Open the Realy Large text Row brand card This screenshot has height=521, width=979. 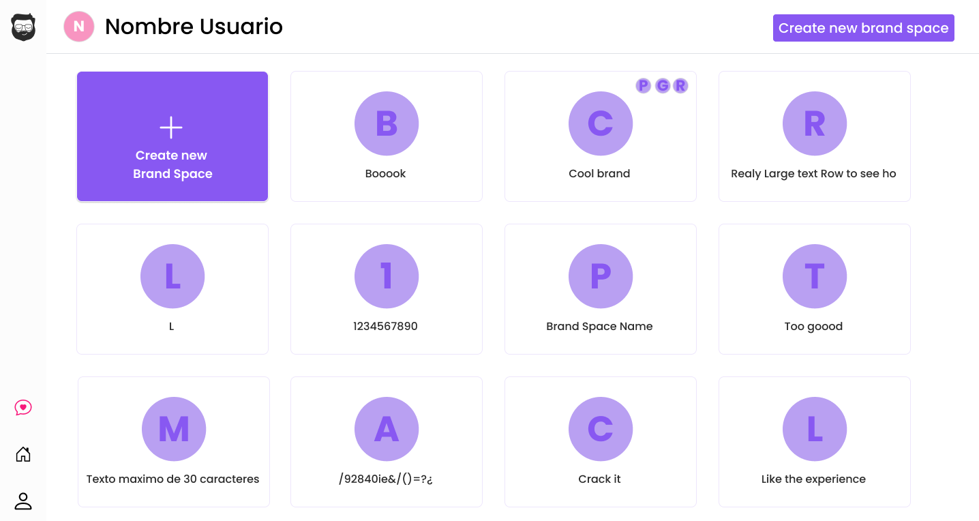click(815, 136)
